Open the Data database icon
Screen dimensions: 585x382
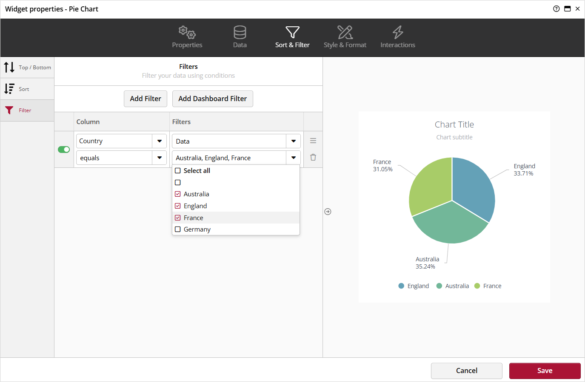(240, 32)
